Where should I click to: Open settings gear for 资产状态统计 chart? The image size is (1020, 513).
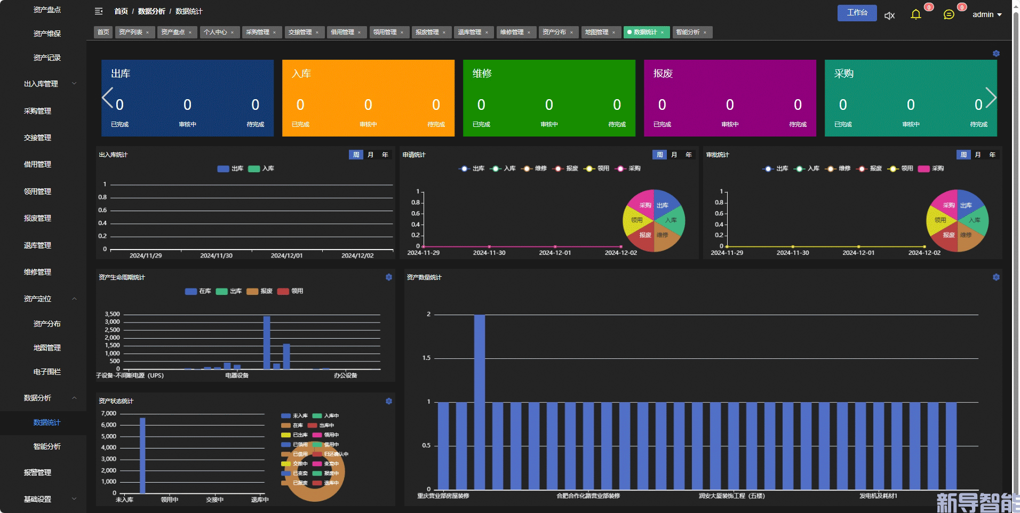point(389,401)
